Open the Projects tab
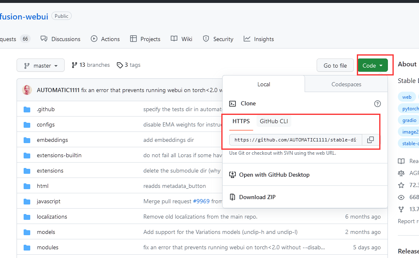Viewport: 419px width, 258px height. click(x=145, y=39)
